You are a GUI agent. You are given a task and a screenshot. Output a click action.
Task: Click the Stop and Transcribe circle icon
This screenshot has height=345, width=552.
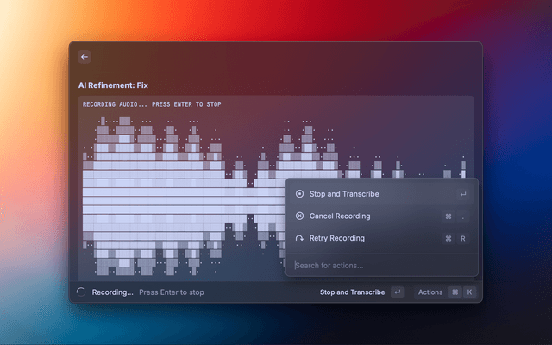click(299, 194)
